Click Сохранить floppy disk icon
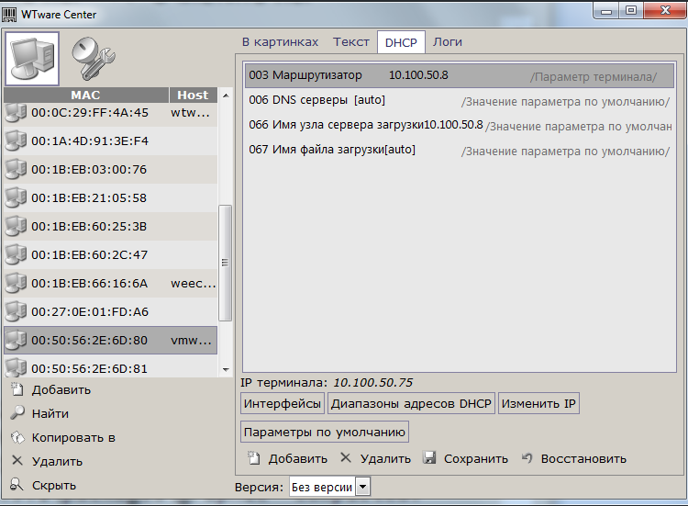 click(429, 458)
